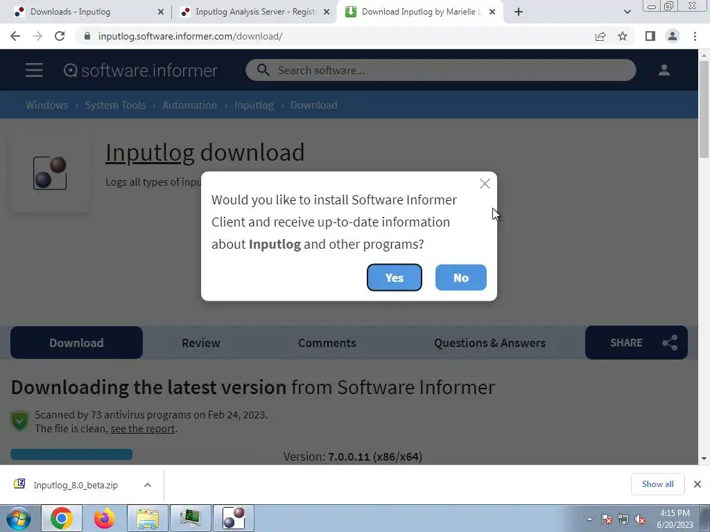Click the share icon inside SHARE button
This screenshot has height=532, width=710.
[670, 342]
